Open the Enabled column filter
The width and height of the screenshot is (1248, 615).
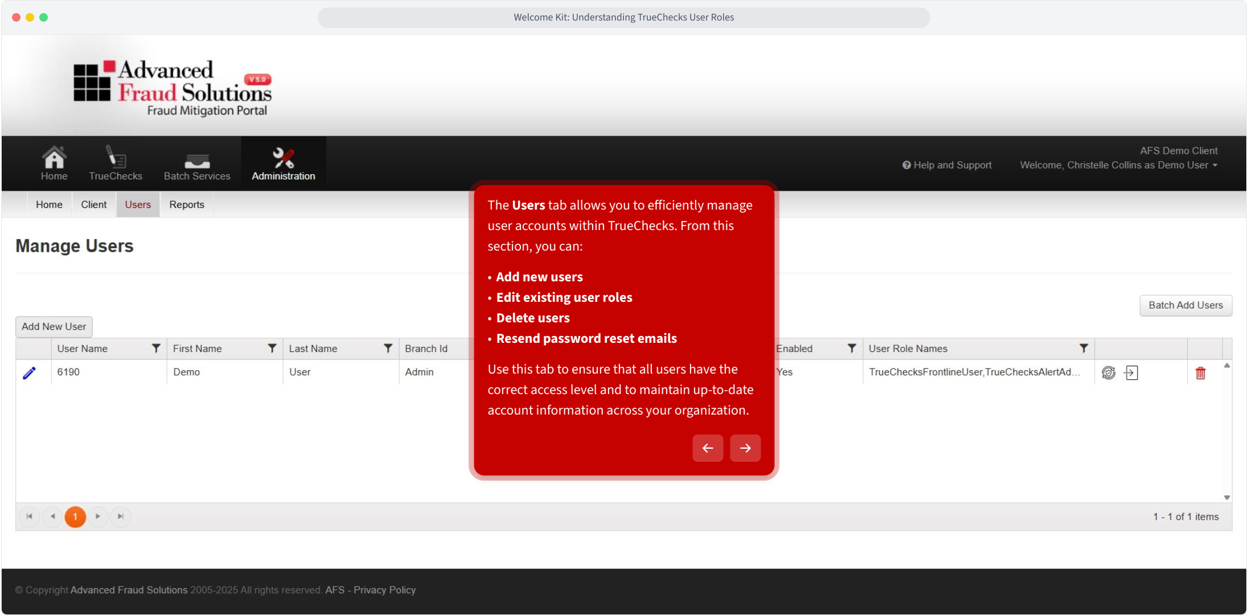tap(852, 348)
